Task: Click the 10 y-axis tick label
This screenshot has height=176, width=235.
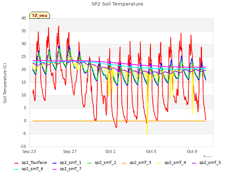Action: tap(23, 95)
